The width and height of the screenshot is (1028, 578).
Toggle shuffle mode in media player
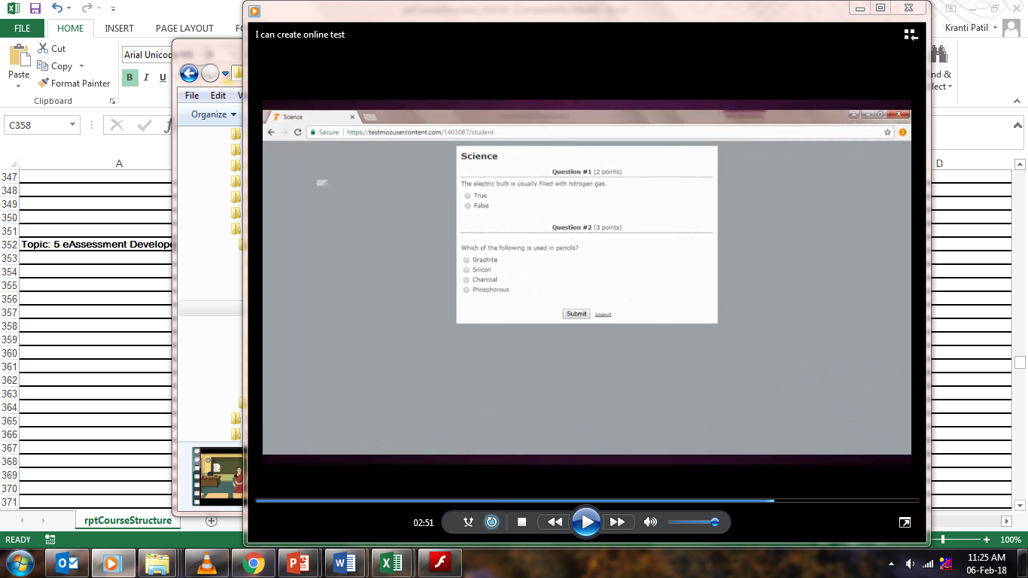click(x=468, y=522)
